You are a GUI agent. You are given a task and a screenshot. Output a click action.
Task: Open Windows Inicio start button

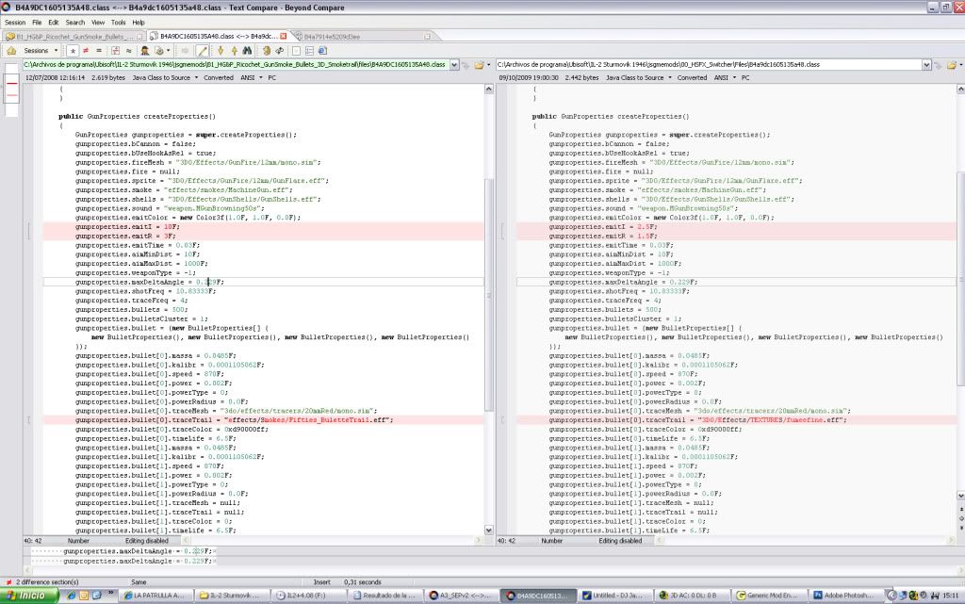29,596
